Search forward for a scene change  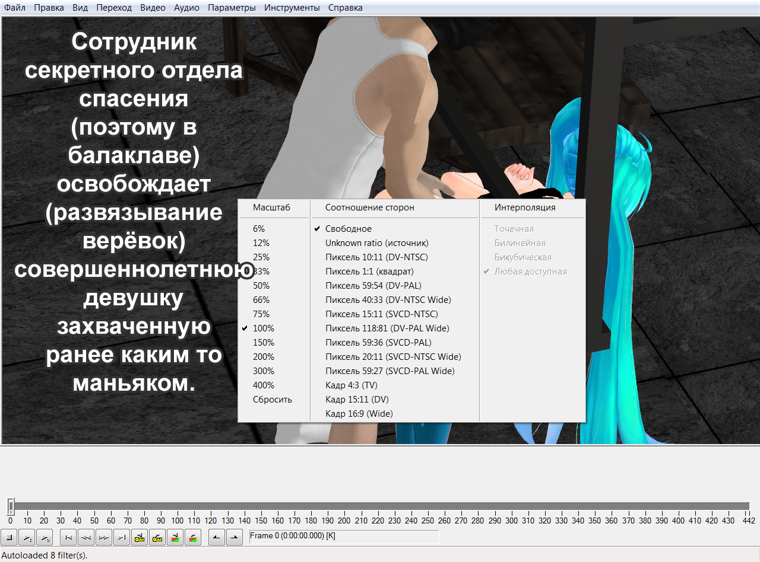(x=193, y=537)
